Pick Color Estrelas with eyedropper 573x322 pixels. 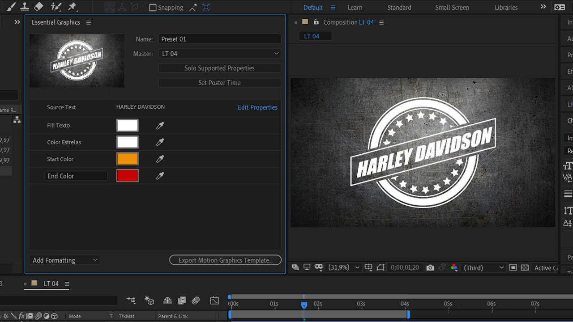pyautogui.click(x=160, y=142)
